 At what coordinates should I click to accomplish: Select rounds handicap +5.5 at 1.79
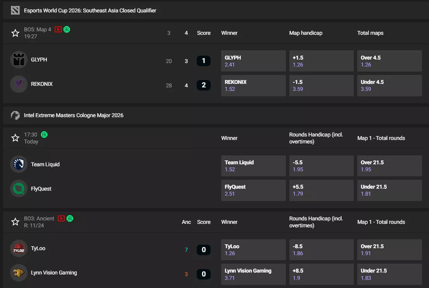[322, 190]
